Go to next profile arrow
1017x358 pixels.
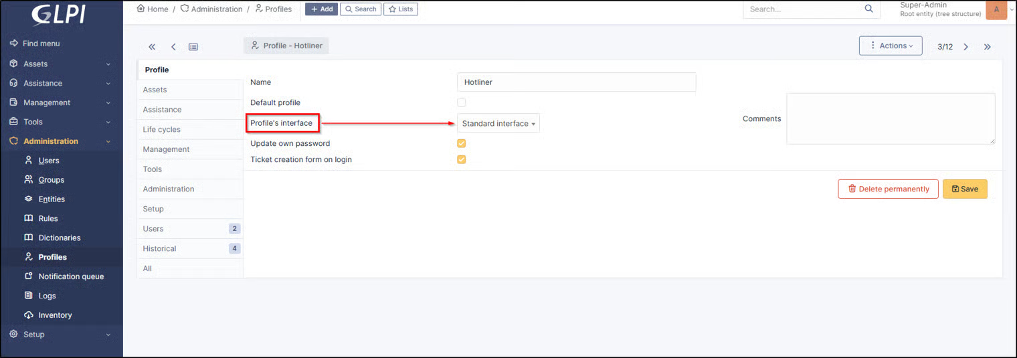tap(965, 47)
